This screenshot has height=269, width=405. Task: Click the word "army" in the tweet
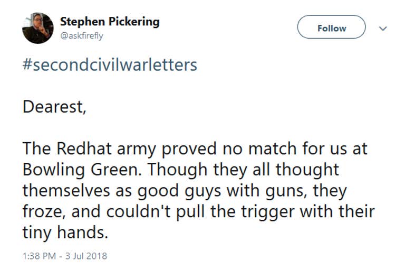(137, 150)
